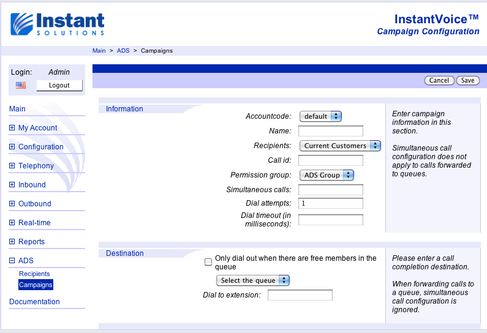Click the Instant Solutions logo
Screen dimensions: 487x333
(x=57, y=24)
